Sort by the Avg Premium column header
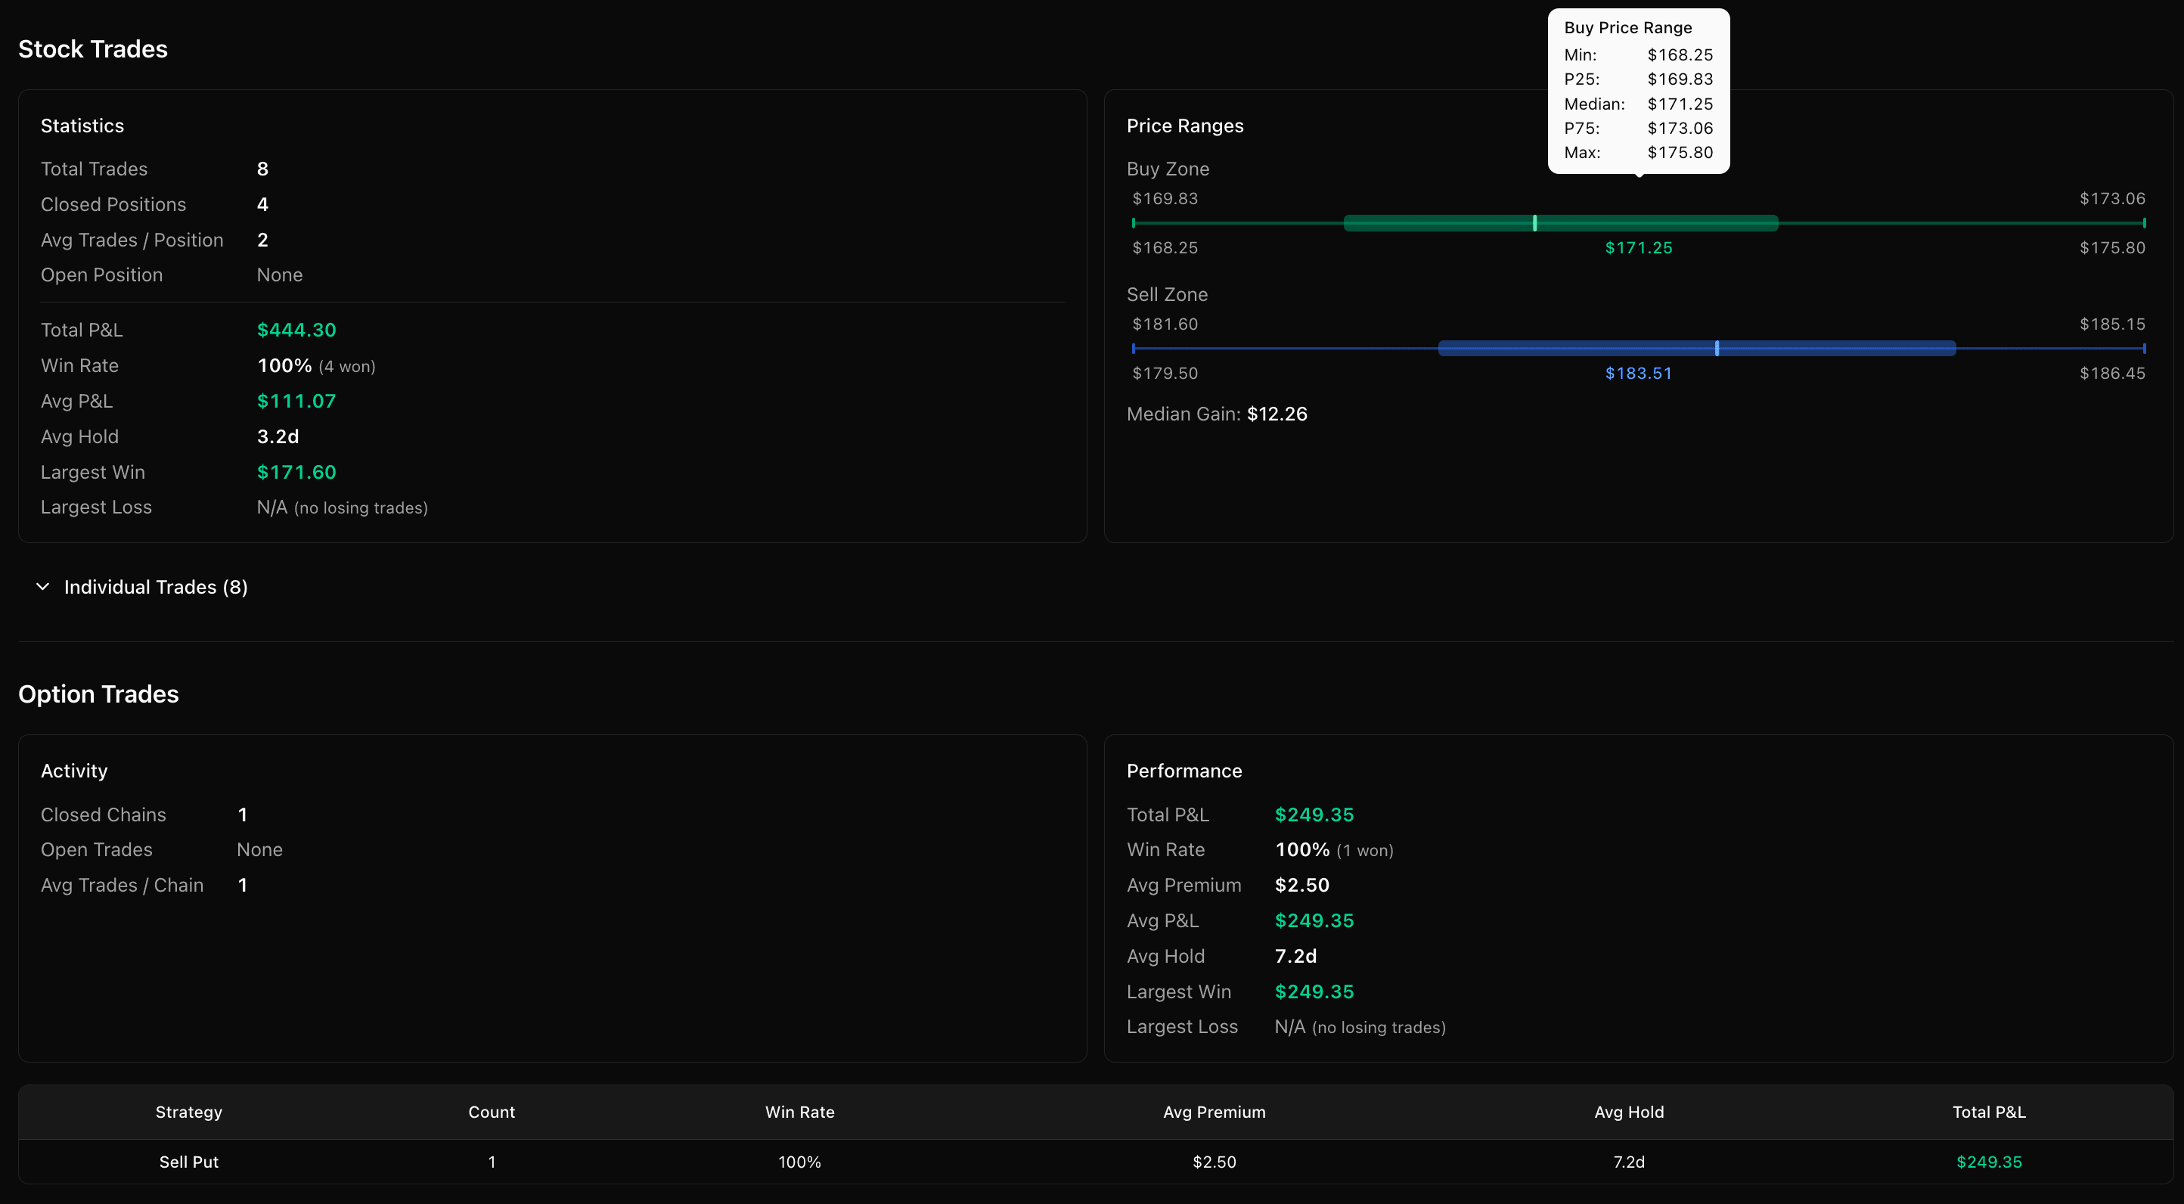Image resolution: width=2184 pixels, height=1204 pixels. [x=1214, y=1112]
